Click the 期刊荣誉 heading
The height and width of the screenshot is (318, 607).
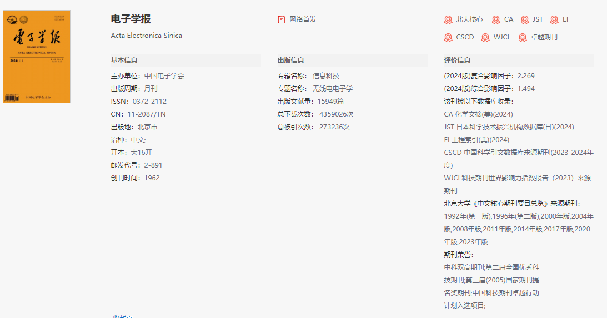pos(459,255)
